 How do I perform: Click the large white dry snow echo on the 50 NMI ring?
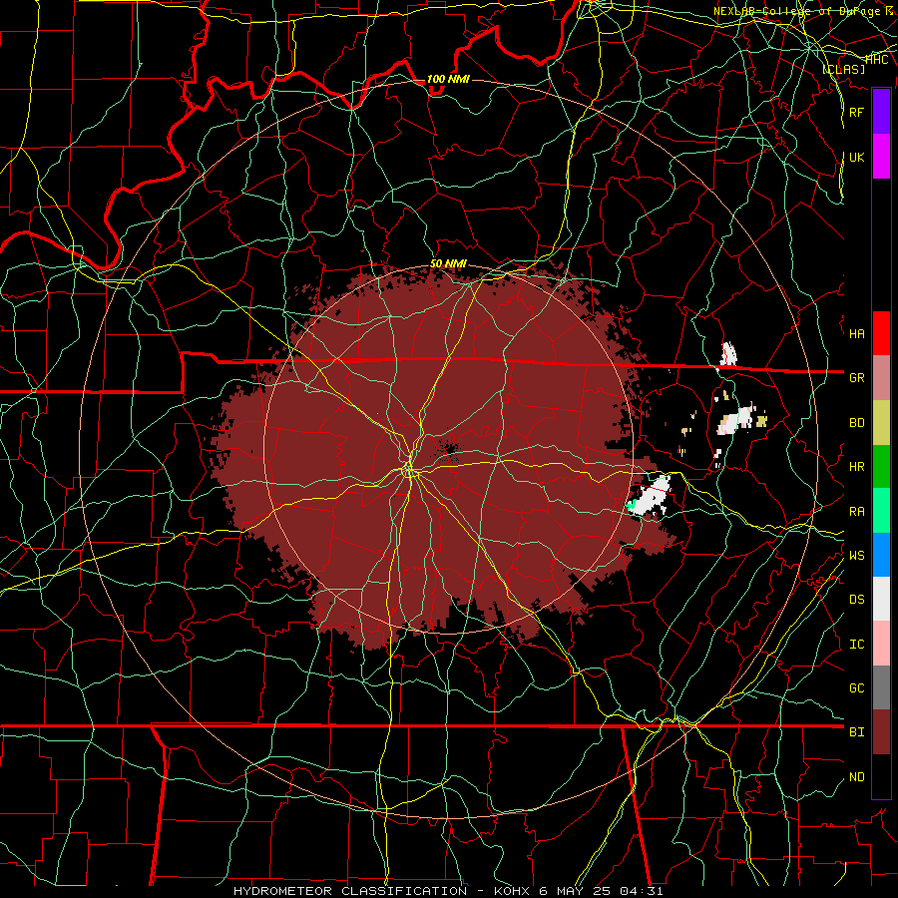coord(650,495)
